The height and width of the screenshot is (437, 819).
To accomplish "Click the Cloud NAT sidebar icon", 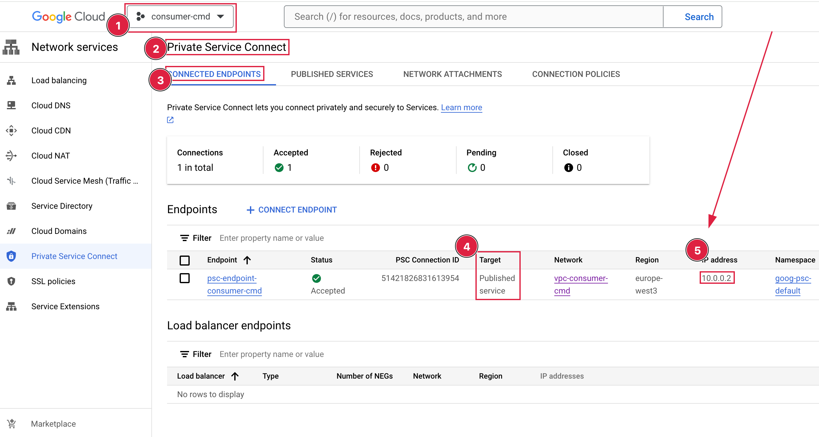I will (x=11, y=156).
